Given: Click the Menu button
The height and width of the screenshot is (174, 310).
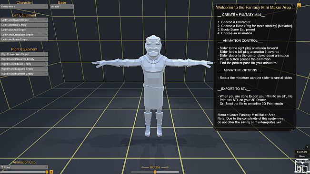Looking at the screenshot, I should [302, 156].
